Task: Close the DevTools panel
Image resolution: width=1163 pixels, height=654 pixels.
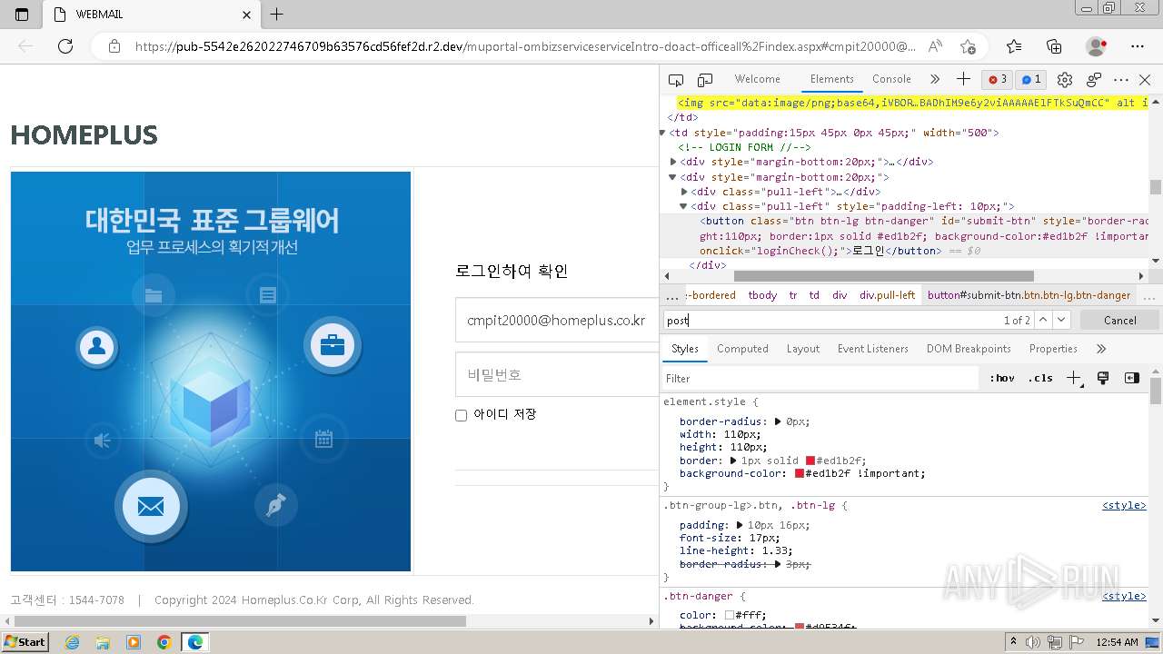Action: point(1145,80)
